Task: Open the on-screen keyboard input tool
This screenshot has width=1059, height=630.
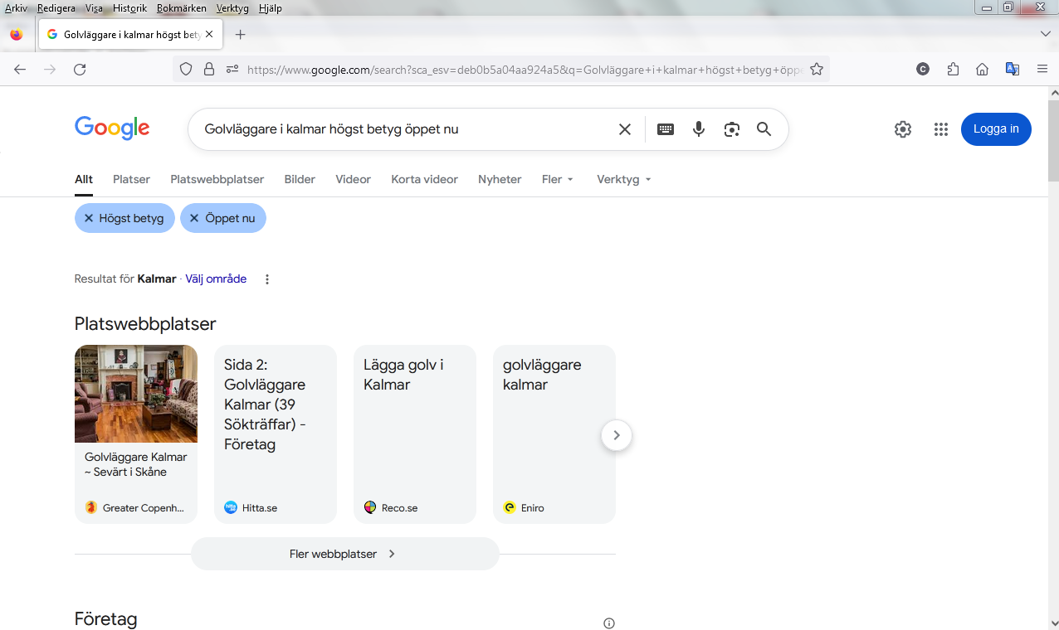Action: 666,129
